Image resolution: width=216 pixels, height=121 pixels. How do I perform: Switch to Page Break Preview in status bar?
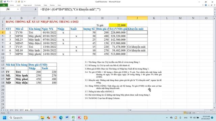(190, 113)
